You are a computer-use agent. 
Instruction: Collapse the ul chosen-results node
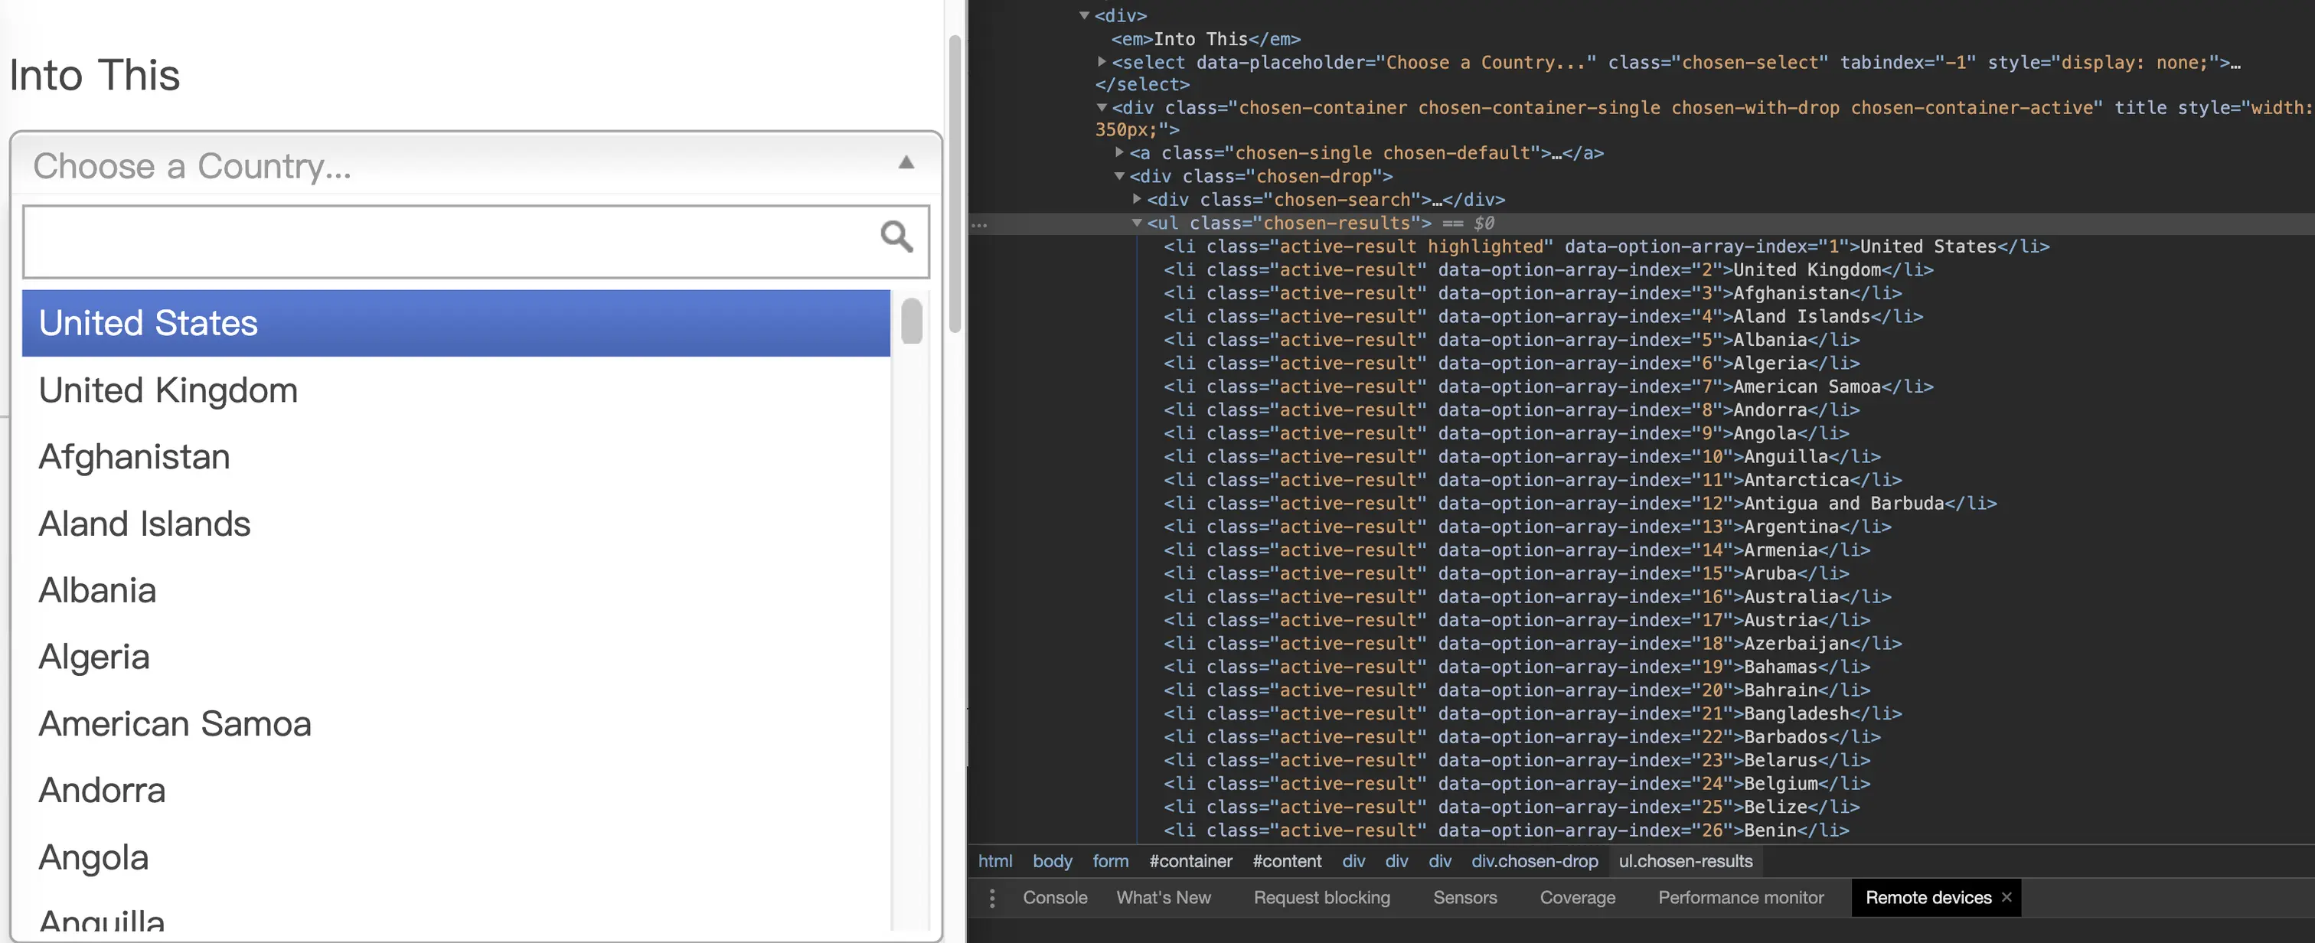coord(1137,223)
